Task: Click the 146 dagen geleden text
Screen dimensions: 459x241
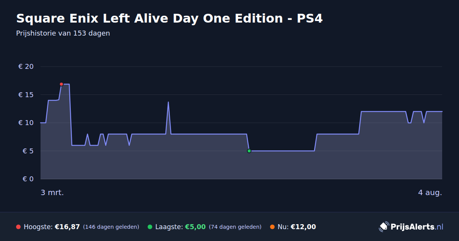Action: 111,227
